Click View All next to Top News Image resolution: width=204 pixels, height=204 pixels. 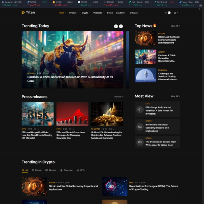175,26
